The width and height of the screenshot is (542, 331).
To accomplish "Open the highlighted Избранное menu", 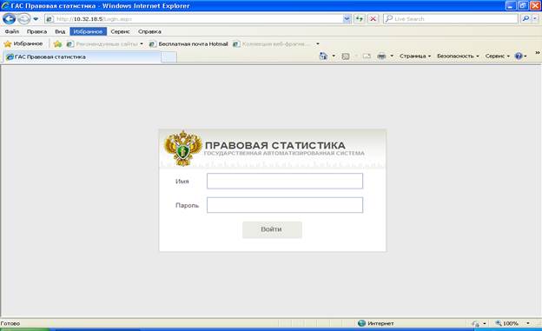I will click(88, 31).
